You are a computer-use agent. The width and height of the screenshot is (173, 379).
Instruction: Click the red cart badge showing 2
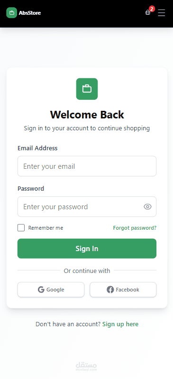coord(152,9)
